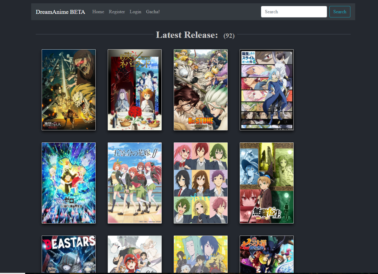Screen dimensions: 378x274
Task: Open the Horimiya character grid poster
Action: (x=201, y=183)
